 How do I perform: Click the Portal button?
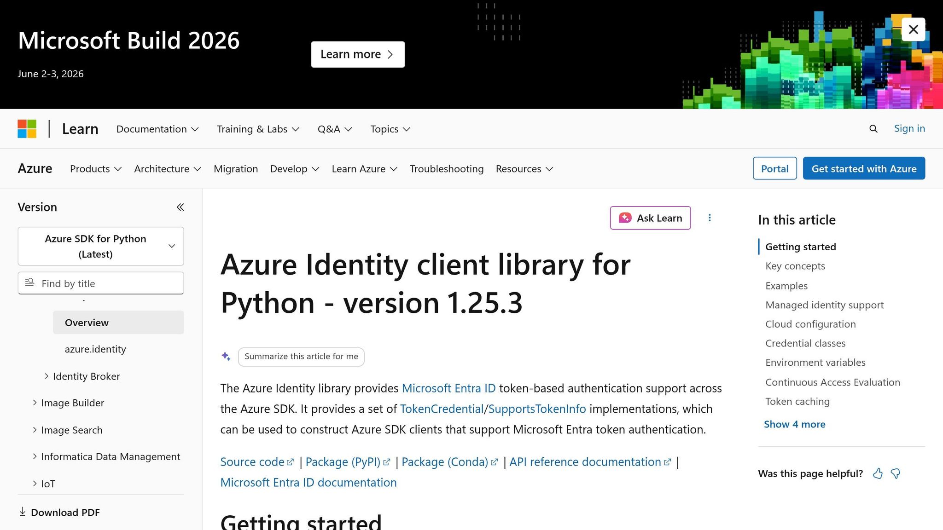(x=774, y=168)
